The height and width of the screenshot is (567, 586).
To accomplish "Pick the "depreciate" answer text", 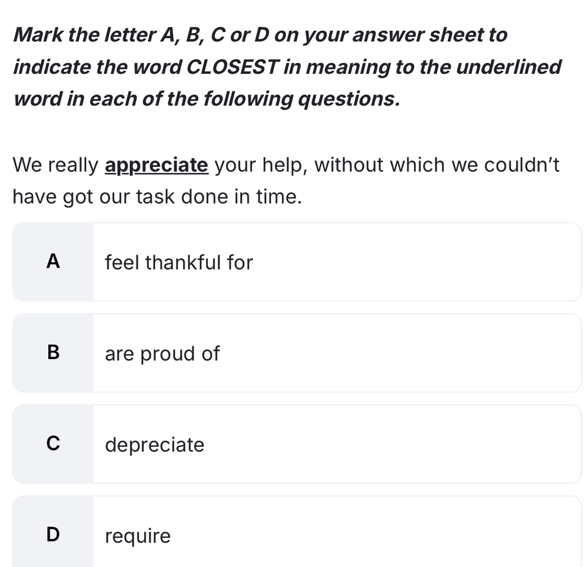I will pos(155,445).
